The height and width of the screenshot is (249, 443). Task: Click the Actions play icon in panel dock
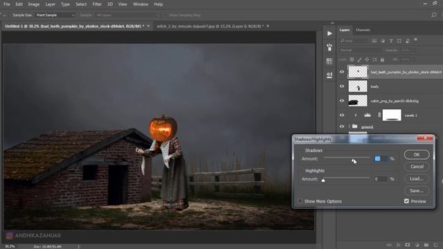(x=329, y=33)
